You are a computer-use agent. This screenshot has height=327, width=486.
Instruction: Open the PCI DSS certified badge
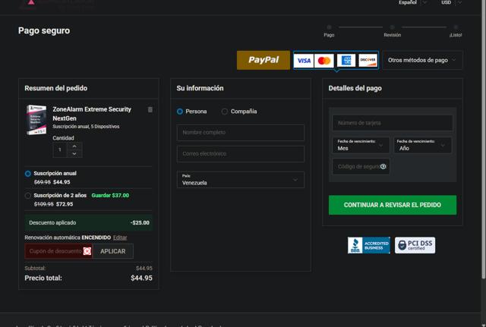coord(415,245)
